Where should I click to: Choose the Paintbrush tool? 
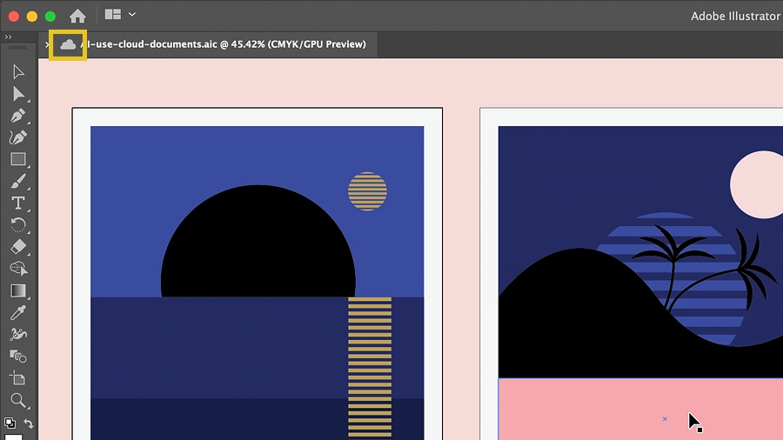(x=18, y=181)
